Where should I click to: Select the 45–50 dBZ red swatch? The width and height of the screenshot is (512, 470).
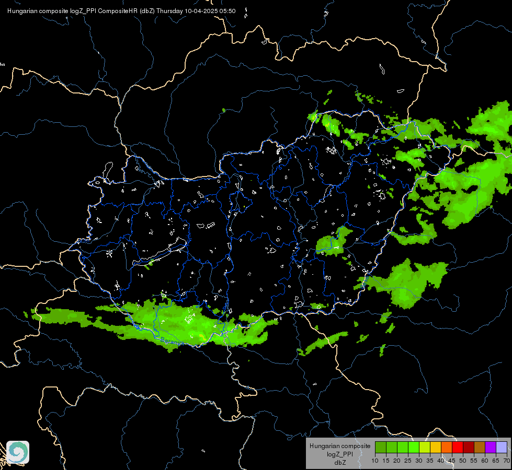[458, 447]
